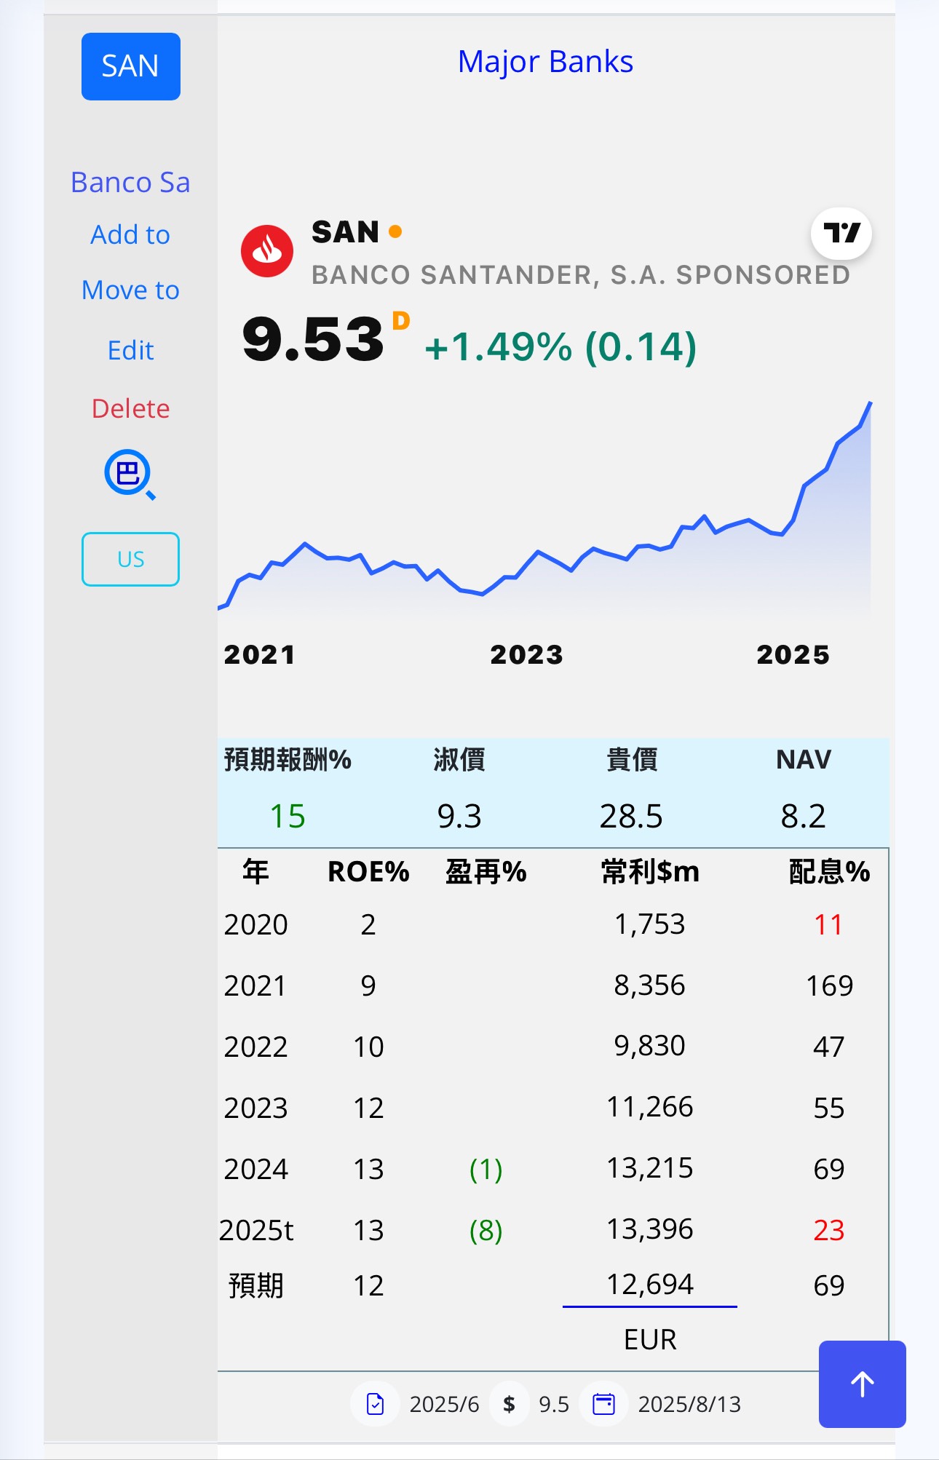Click the blue SAN ticker button

pos(131,66)
